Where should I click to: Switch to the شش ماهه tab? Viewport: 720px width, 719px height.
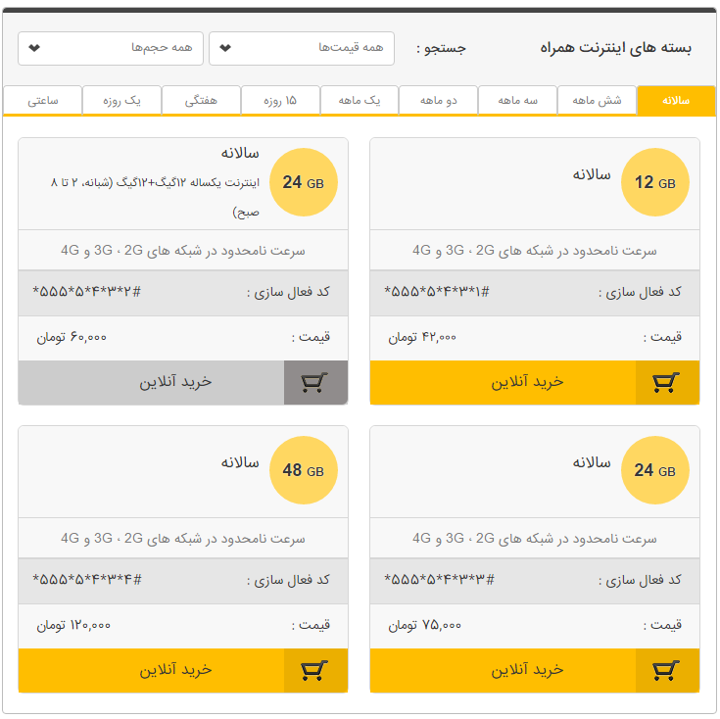point(597,100)
